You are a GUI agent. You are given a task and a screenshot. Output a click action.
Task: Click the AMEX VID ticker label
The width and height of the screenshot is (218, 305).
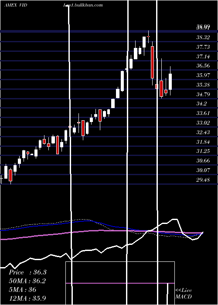[x=16, y=5]
